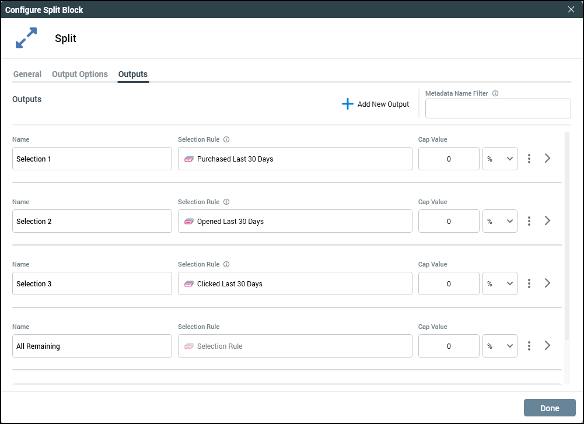Open the cap unit dropdown for All Remaining
584x424 pixels.
(x=500, y=346)
